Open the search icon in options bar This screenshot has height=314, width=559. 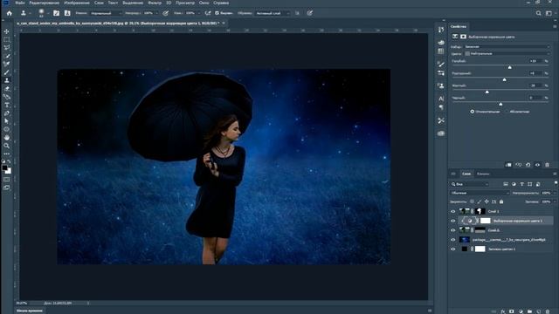[538, 13]
